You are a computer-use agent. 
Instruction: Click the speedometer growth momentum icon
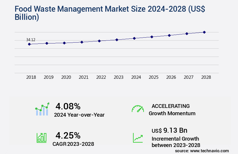(x=138, y=109)
